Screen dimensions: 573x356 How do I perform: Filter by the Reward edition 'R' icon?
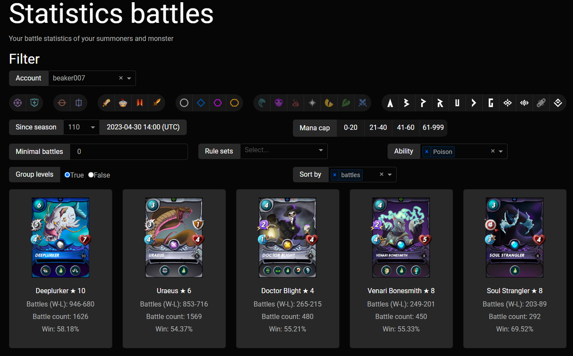coord(440,103)
